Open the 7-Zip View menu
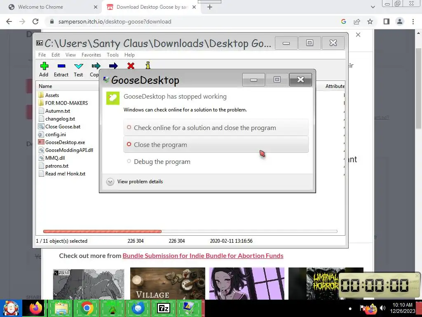This screenshot has width=422, height=317. 70,55
